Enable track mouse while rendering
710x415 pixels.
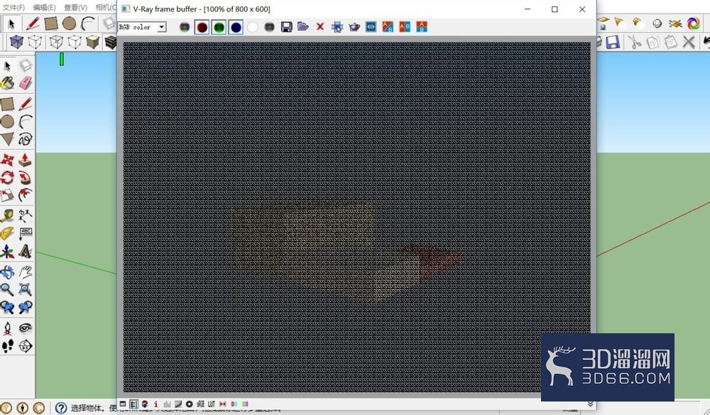click(337, 27)
